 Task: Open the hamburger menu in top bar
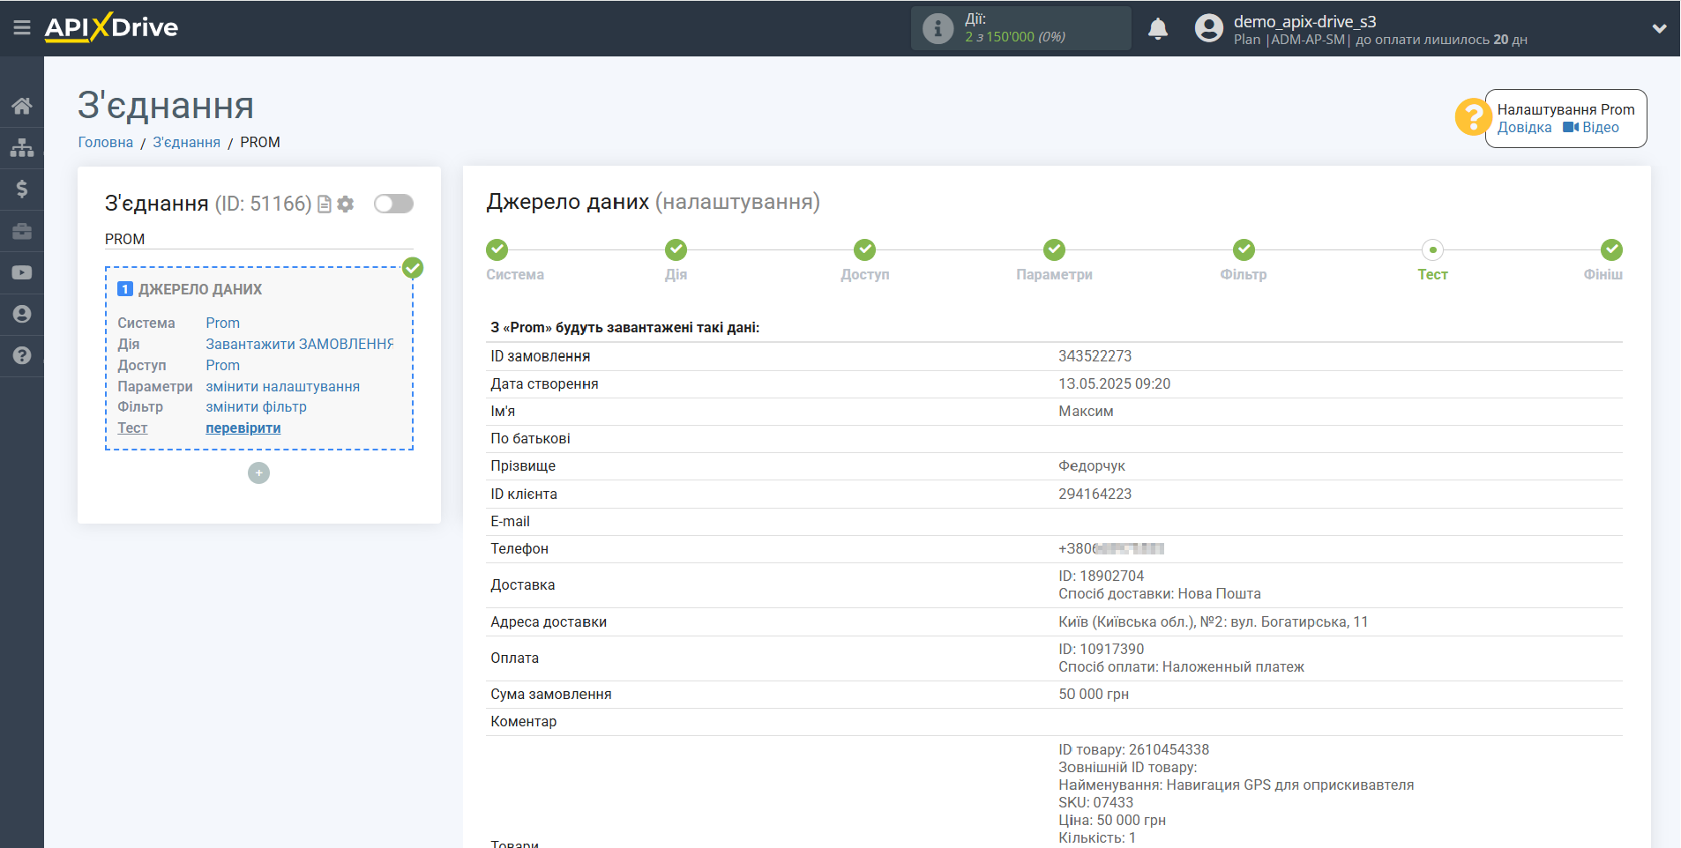[x=22, y=28]
